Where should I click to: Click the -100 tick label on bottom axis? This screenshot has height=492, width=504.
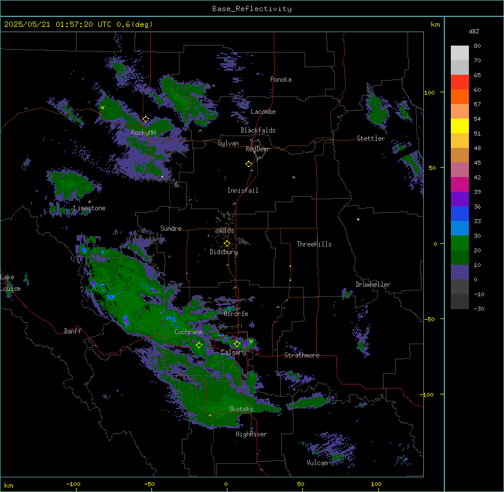(73, 484)
